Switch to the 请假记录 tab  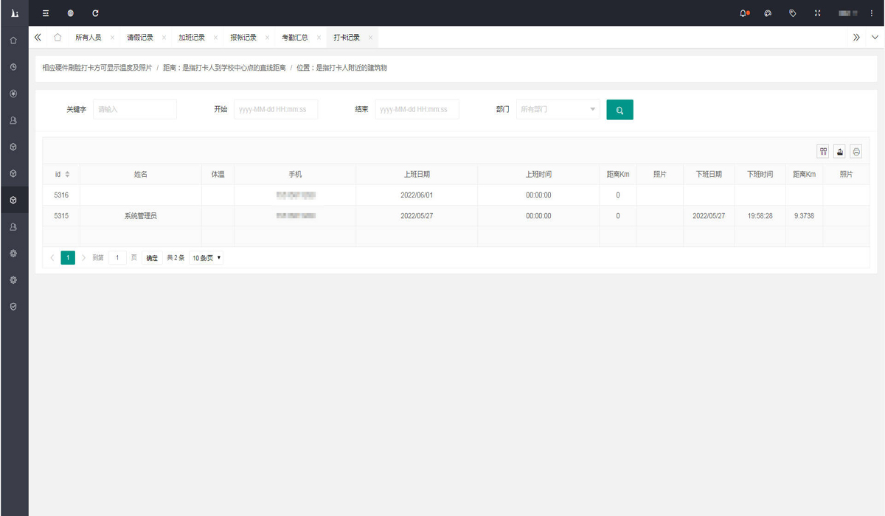click(139, 38)
